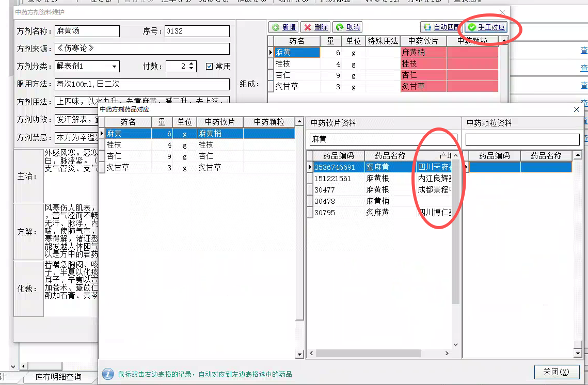Click the 中药饮片资料 search field containing 麻黄
588x385 pixels.
(x=383, y=139)
